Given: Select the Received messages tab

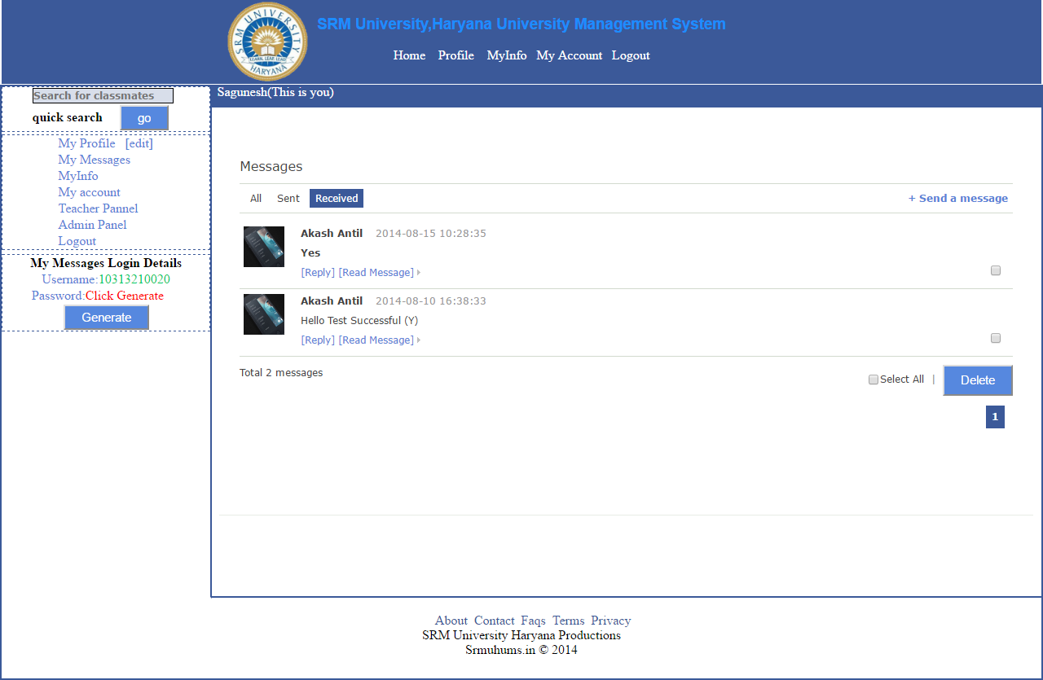Looking at the screenshot, I should (337, 198).
